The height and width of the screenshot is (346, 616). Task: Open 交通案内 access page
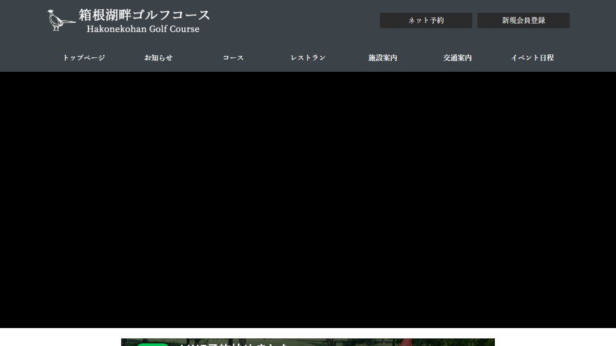pos(457,58)
